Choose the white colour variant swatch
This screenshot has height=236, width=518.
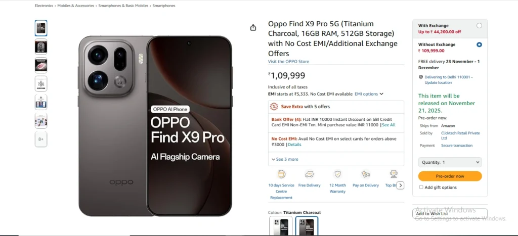tap(281, 226)
